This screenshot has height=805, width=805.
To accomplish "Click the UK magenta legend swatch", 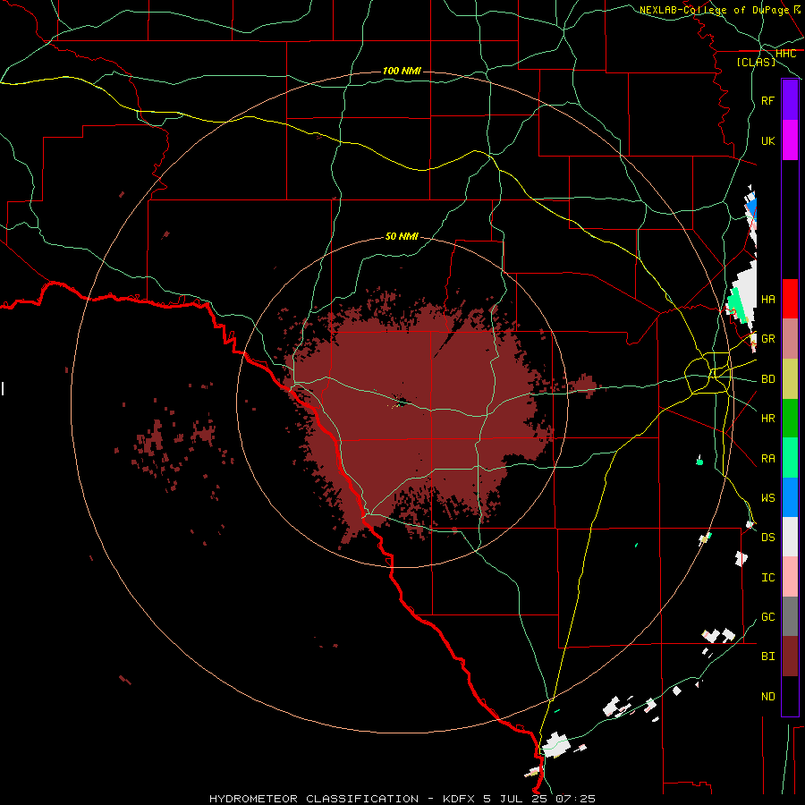I will click(790, 140).
